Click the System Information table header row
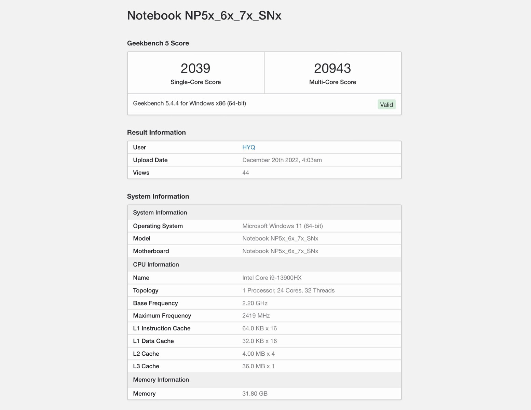Image resolution: width=531 pixels, height=410 pixels. 264,213
